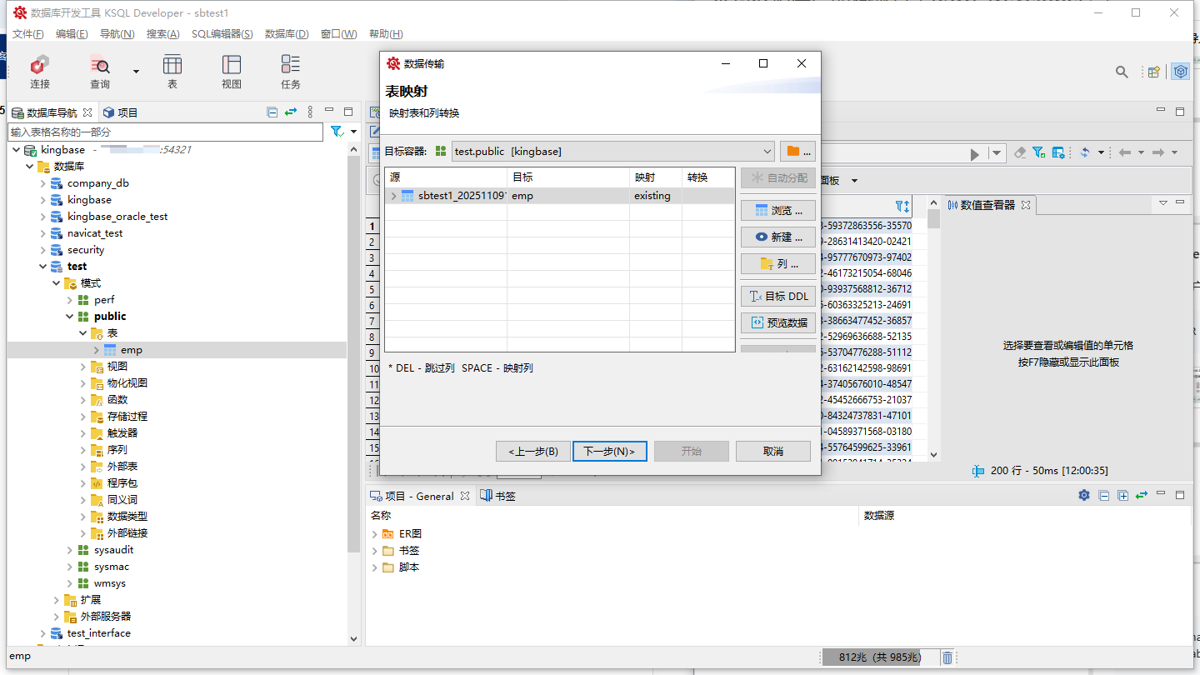This screenshot has width=1200, height=675.
Task: Expand the company_db database node
Action: click(43, 183)
